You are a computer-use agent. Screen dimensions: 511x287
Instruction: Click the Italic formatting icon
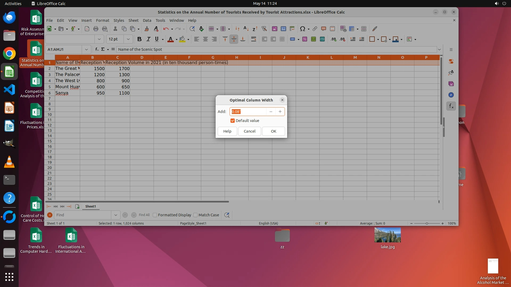tap(148, 39)
